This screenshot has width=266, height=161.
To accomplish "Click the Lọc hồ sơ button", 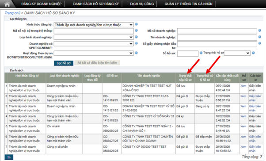I will coord(64,63).
